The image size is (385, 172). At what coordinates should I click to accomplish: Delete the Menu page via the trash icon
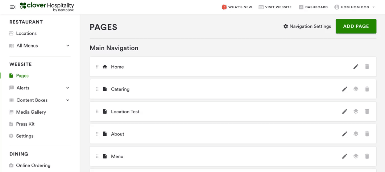pos(367,156)
